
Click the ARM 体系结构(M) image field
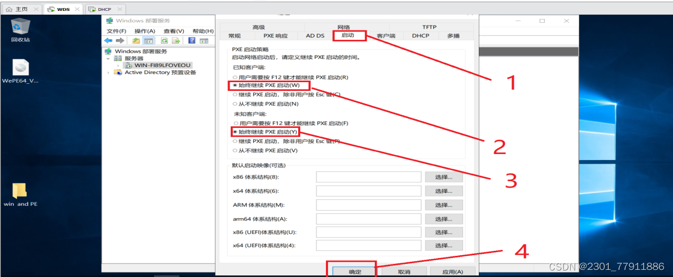[369, 205]
